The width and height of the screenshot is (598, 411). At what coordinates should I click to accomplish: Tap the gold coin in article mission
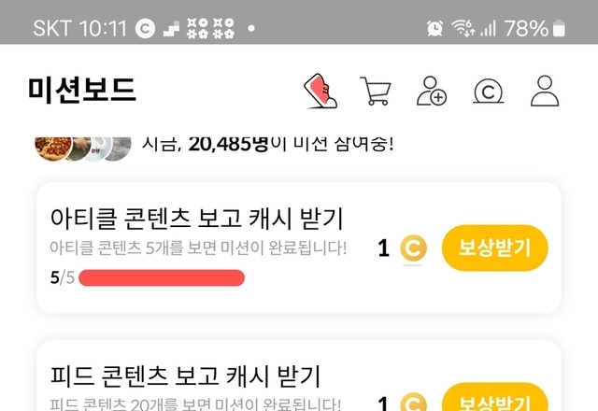click(413, 248)
